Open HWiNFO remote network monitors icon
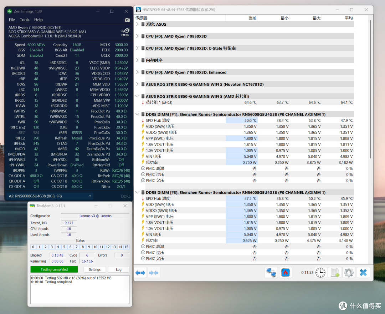This screenshot has height=314, width=385. tap(271, 273)
